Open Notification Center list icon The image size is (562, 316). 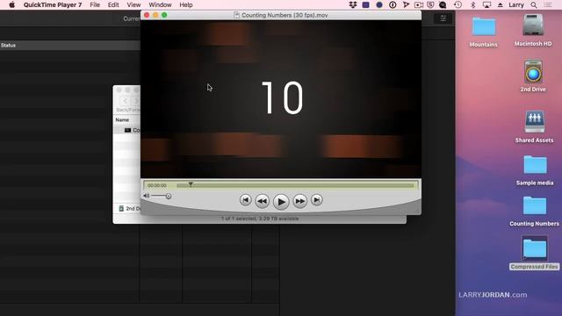point(548,5)
